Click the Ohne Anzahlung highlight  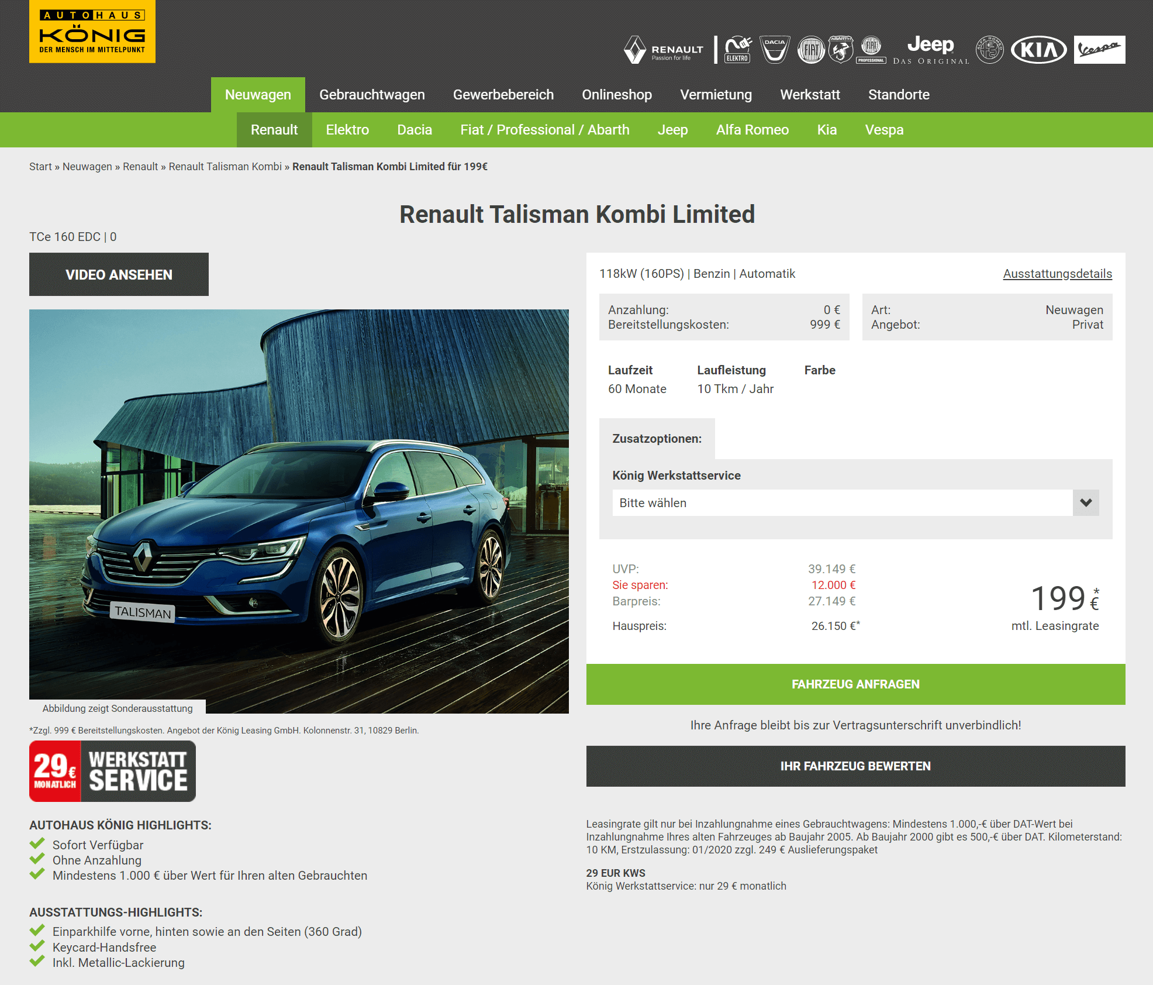pyautogui.click(x=96, y=860)
